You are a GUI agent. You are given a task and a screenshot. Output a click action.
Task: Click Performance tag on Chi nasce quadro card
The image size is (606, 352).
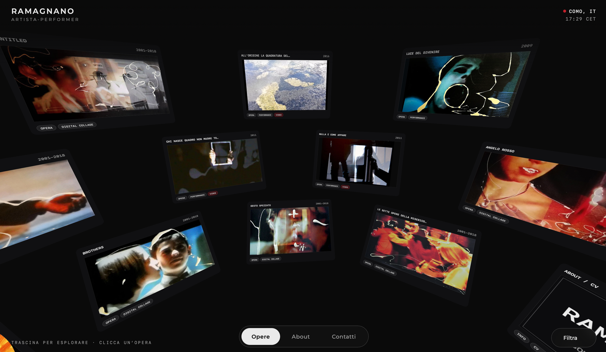(x=197, y=196)
